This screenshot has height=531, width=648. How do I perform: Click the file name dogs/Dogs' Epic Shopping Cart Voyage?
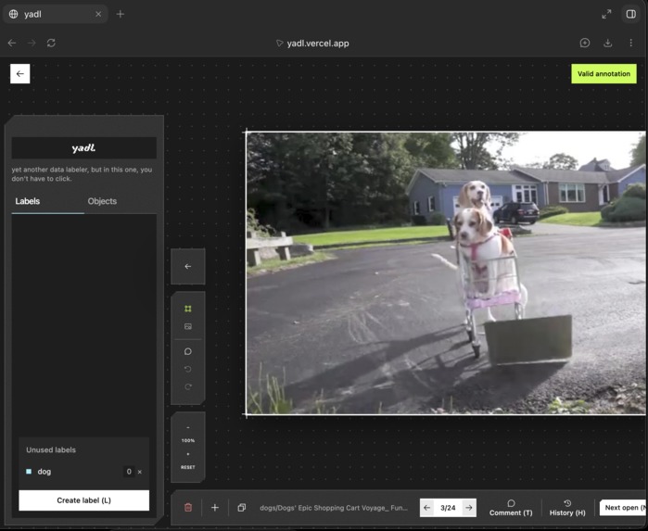click(x=334, y=508)
